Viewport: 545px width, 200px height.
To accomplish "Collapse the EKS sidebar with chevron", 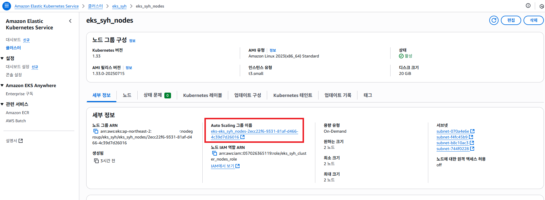I will point(70,21).
